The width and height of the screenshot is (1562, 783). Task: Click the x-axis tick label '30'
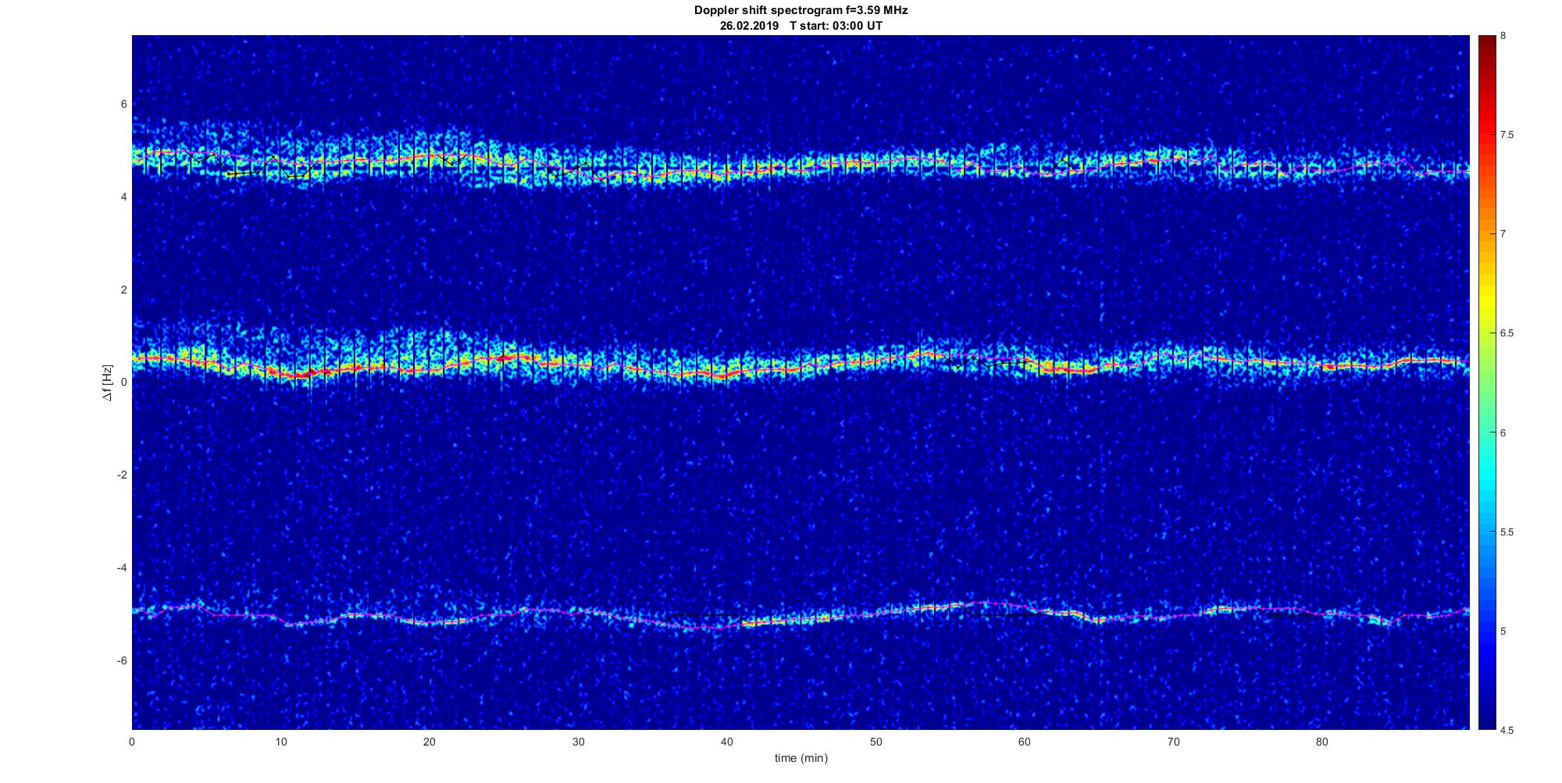[x=578, y=742]
